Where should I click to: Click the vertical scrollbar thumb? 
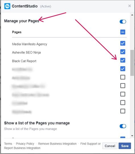pos(132,63)
